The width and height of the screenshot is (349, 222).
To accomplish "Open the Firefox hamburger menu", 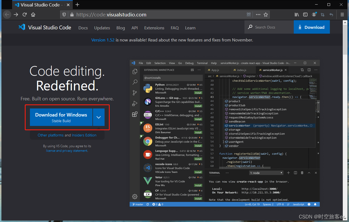I will point(342,15).
